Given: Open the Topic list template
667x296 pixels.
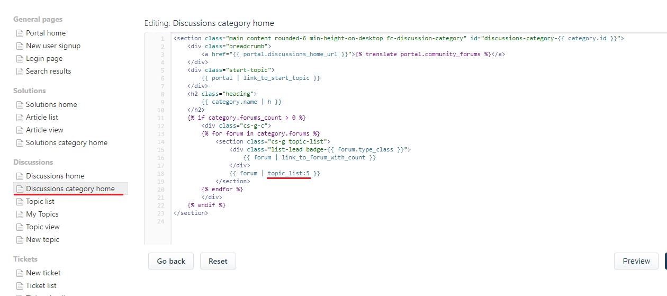Looking at the screenshot, I should pyautogui.click(x=40, y=201).
